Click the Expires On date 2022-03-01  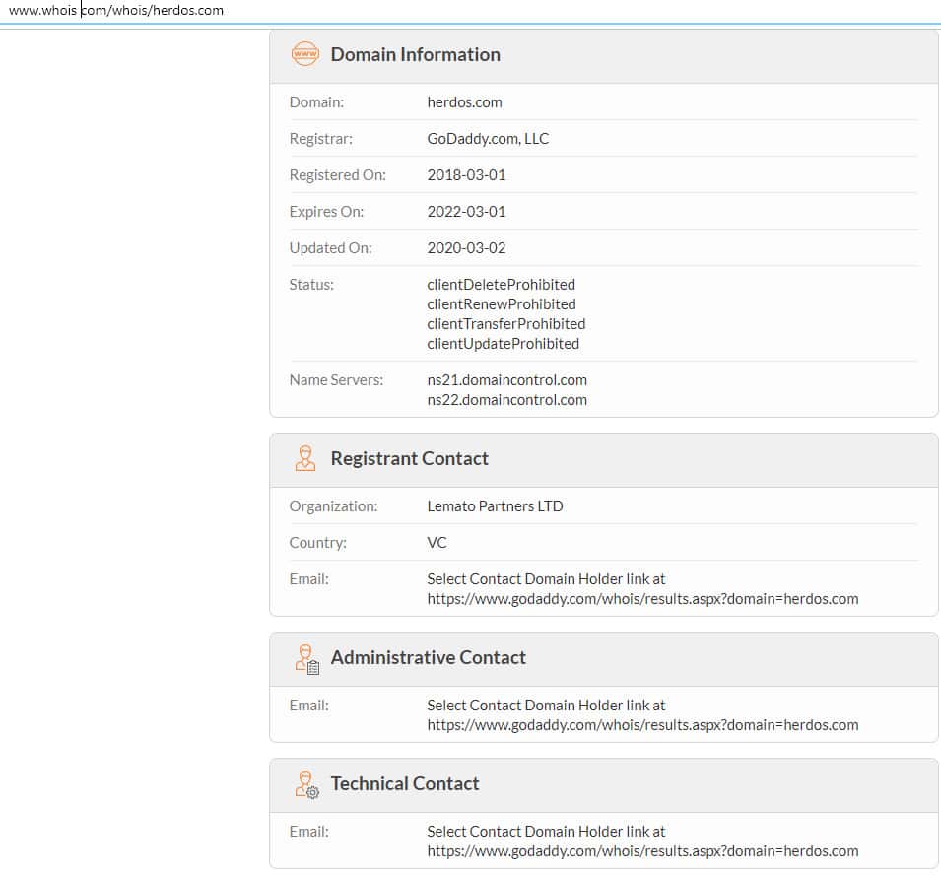[466, 212]
